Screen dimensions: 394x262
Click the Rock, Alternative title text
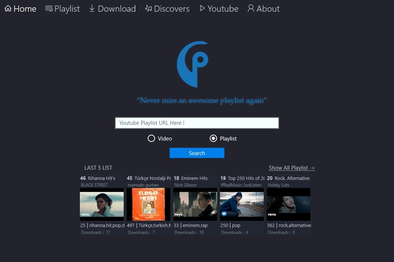click(x=292, y=178)
